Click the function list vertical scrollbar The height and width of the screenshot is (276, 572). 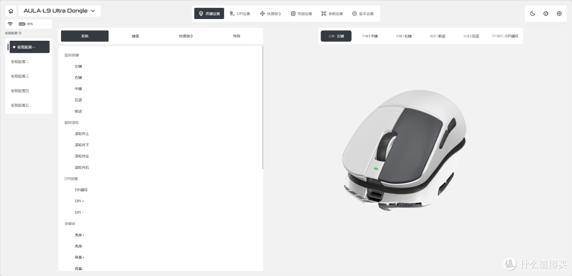[263, 107]
